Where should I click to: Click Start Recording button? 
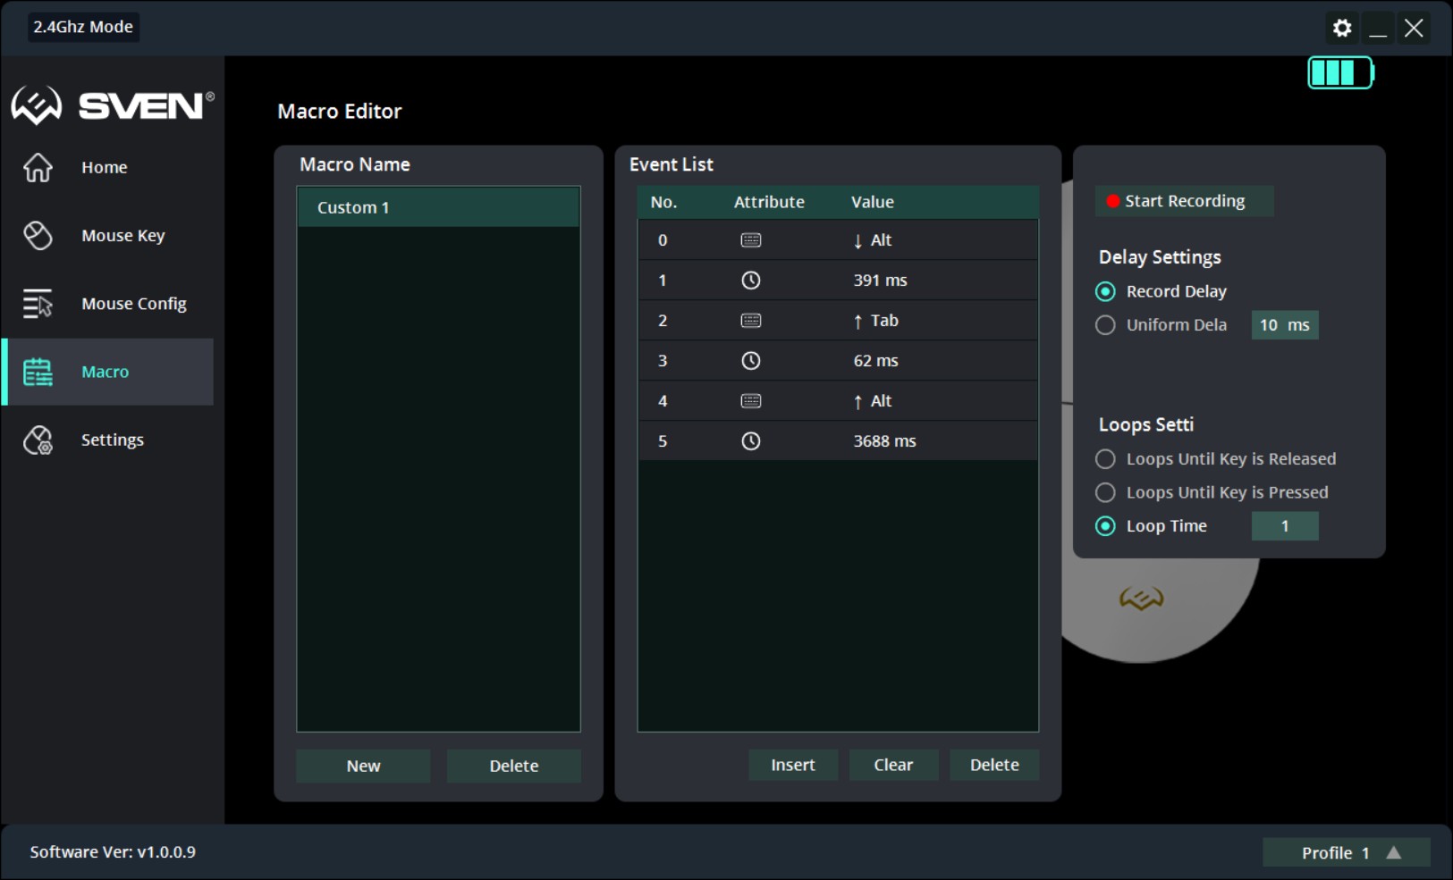[1184, 201]
